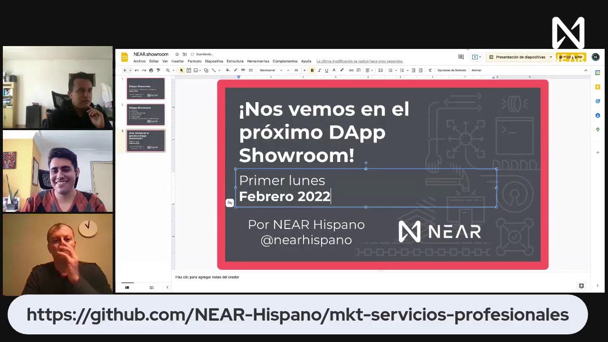Open the Formato menu
Viewport: 608px width, 342px height.
[194, 61]
